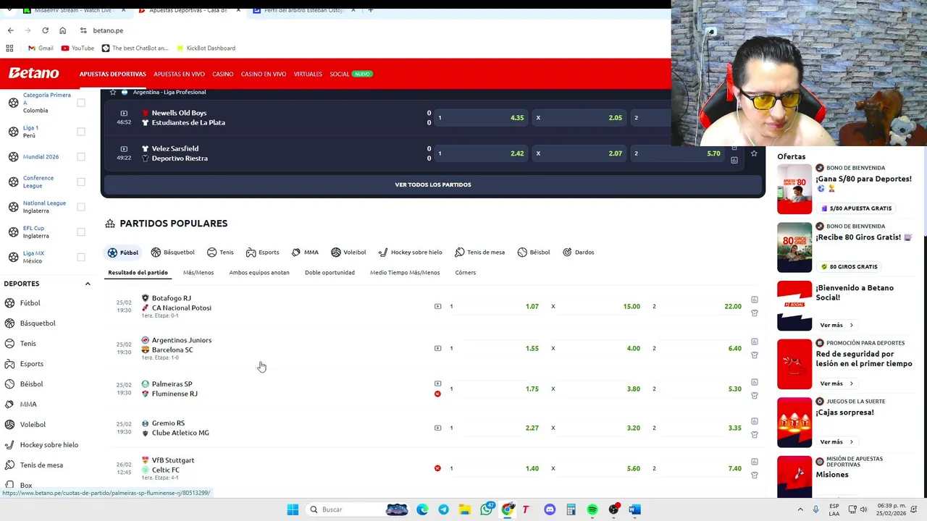
Task: Expand 'Ver más' under Red de seguridad offer
Action: 836,384
